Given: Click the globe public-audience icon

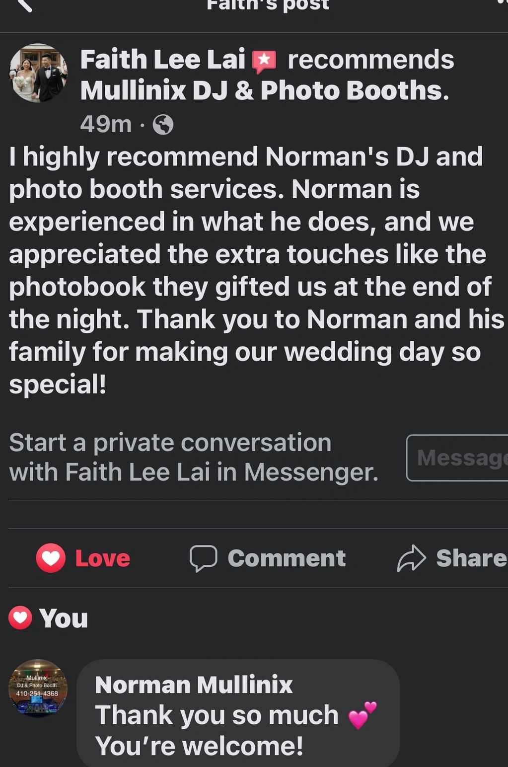Looking at the screenshot, I should 163,125.
